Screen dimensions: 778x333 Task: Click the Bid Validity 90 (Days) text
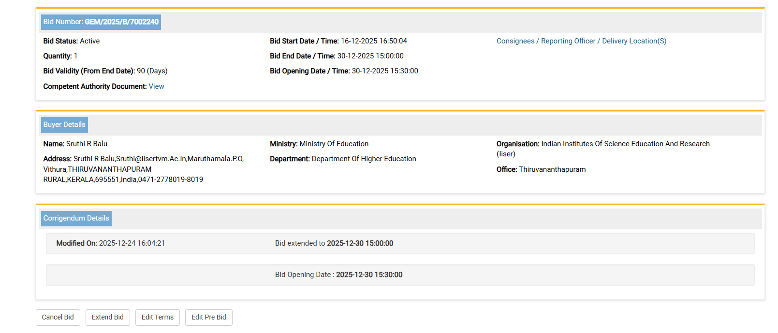tap(152, 71)
